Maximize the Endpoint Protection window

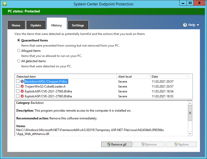[x=190, y=3]
